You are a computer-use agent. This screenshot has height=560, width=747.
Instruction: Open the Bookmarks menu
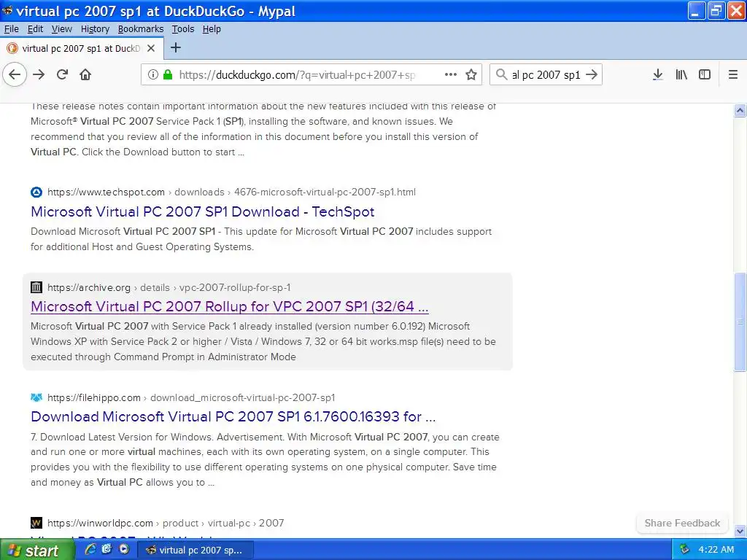141,29
